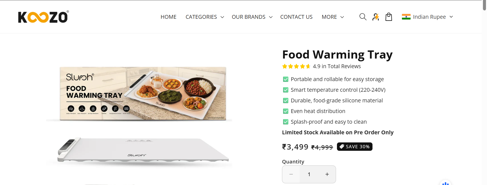Click the account login icon
Viewport: 487px width, 185px height.
pyautogui.click(x=376, y=17)
